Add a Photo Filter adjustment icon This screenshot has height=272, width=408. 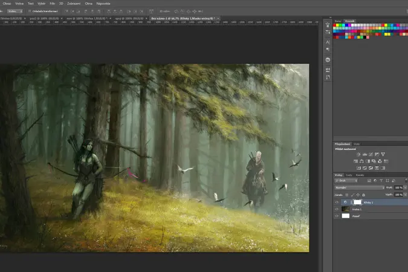point(374,161)
